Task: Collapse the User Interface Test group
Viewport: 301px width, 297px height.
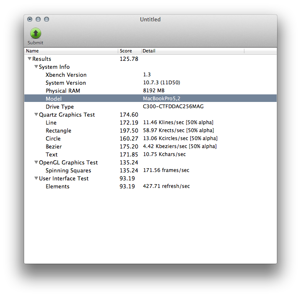Action: (x=36, y=179)
